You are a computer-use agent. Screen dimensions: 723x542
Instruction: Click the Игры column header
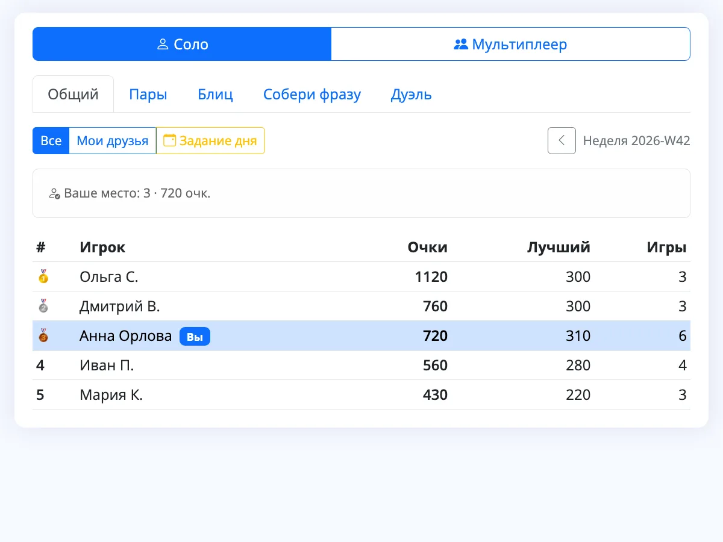(x=667, y=247)
